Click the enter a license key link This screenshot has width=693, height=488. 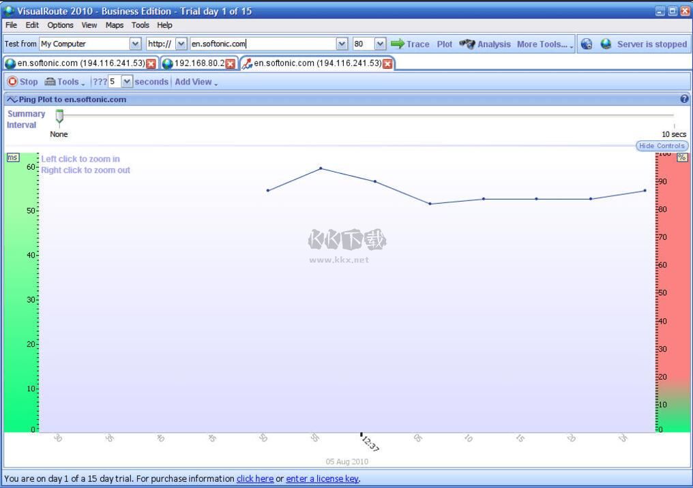pyautogui.click(x=322, y=478)
